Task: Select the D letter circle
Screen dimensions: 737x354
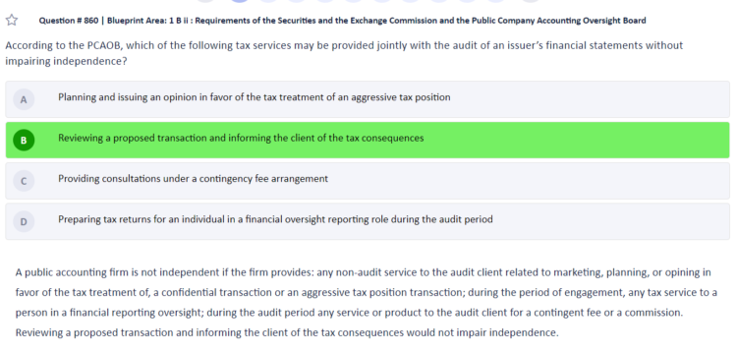Action: click(x=24, y=221)
